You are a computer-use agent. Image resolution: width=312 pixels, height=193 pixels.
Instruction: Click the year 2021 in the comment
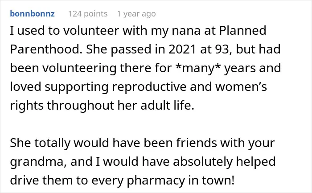(x=182, y=49)
